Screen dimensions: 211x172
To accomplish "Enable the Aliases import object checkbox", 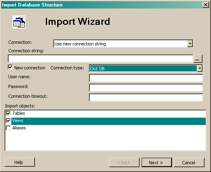I will click(x=8, y=128).
